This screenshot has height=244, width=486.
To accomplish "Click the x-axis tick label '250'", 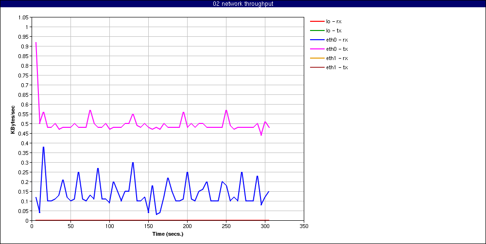I will coord(226,226).
